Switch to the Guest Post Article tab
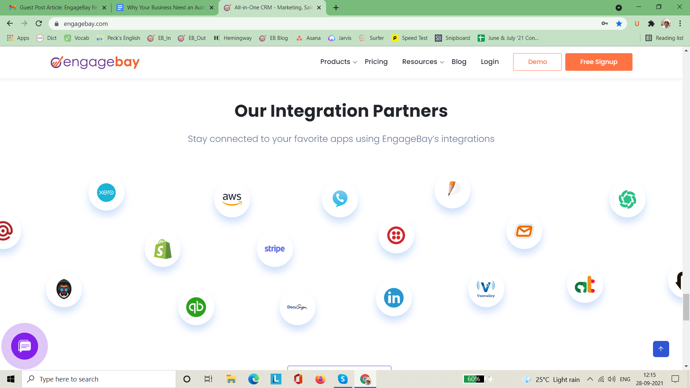The image size is (690, 388). click(x=57, y=8)
